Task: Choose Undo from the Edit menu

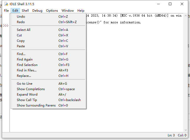Action: 48,17
